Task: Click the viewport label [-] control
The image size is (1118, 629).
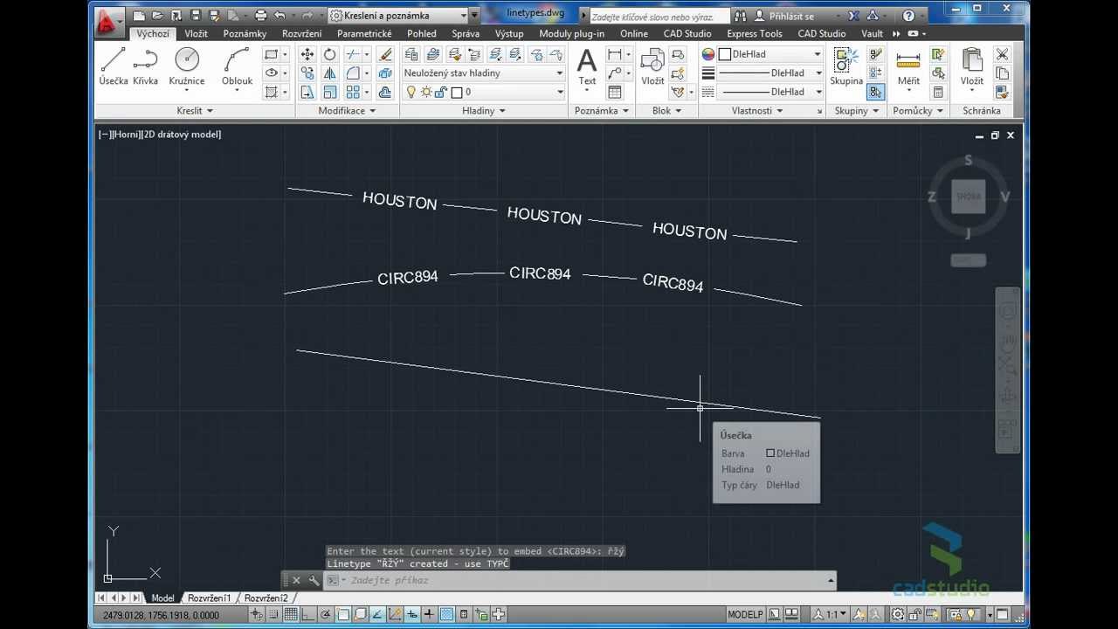Action: tap(105, 135)
